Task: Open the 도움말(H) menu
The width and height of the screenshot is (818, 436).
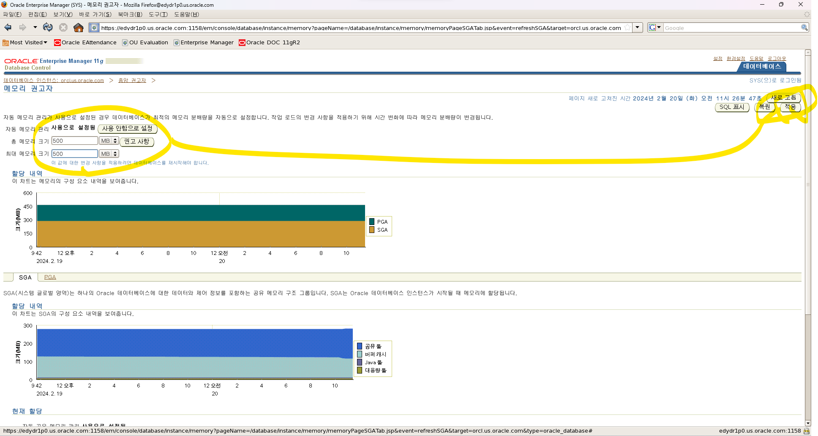Action: [x=186, y=14]
